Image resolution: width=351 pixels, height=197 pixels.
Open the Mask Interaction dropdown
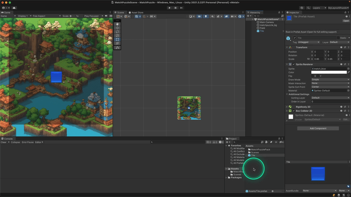tap(331, 83)
